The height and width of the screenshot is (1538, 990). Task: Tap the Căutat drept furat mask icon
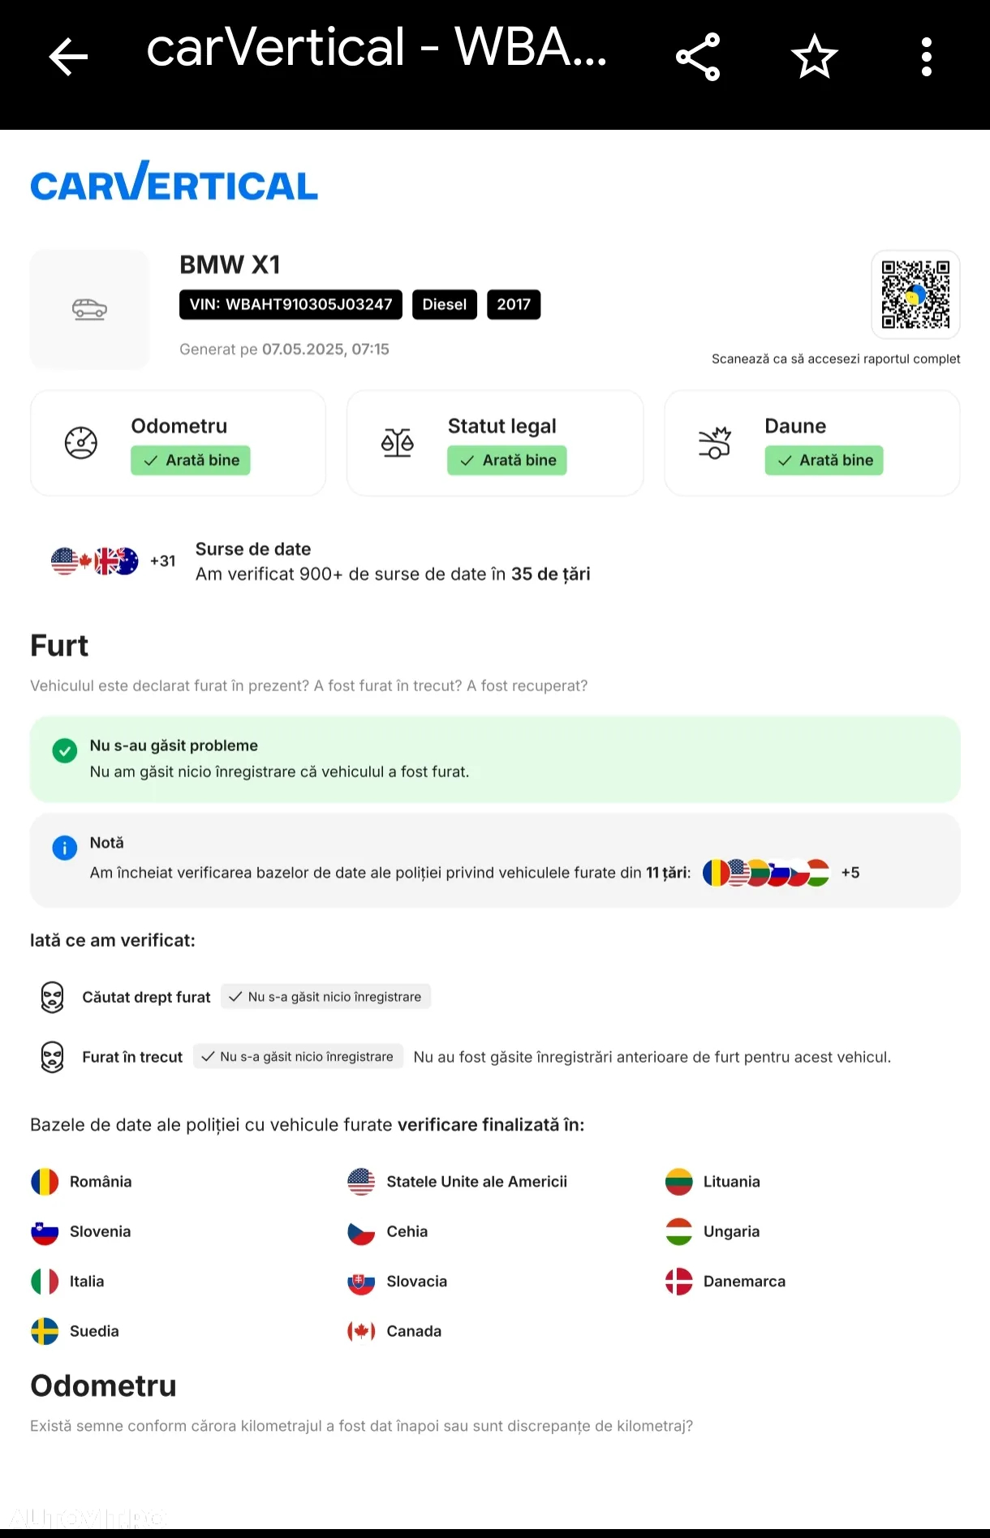(x=52, y=997)
